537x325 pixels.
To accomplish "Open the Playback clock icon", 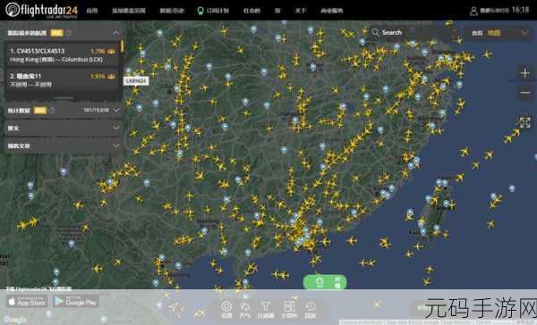I will click(x=311, y=310).
